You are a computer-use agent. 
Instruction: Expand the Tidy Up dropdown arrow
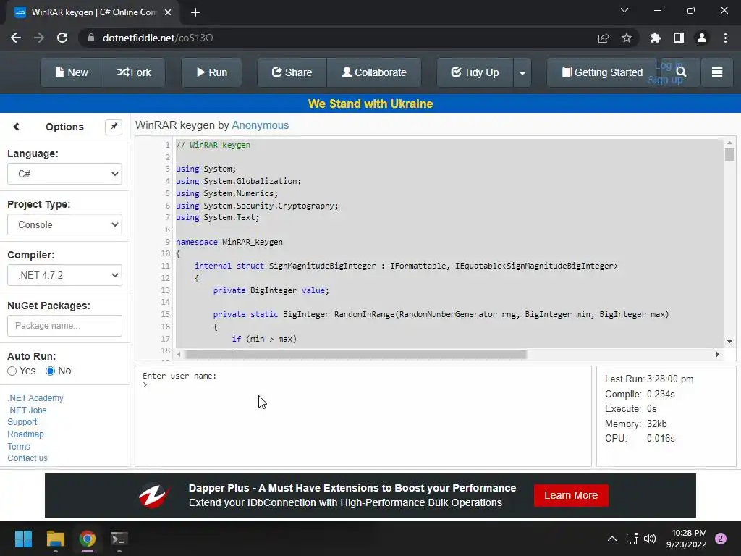pos(522,73)
